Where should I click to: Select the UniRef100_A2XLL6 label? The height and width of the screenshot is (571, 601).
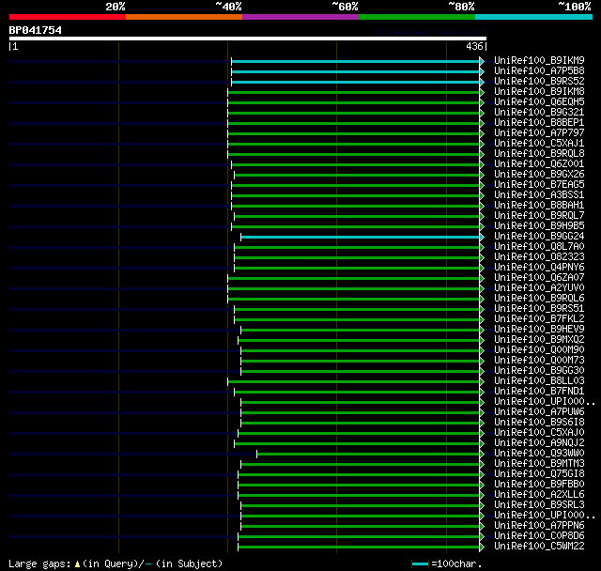[x=539, y=495]
